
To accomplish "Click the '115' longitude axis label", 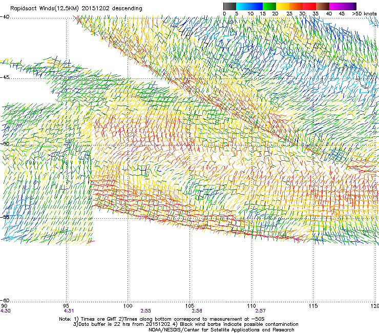I will [x=313, y=306].
